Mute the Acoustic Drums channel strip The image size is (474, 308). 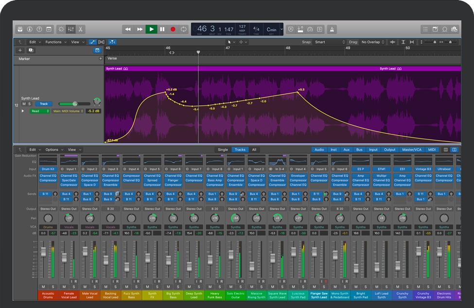pyautogui.click(x=43, y=287)
